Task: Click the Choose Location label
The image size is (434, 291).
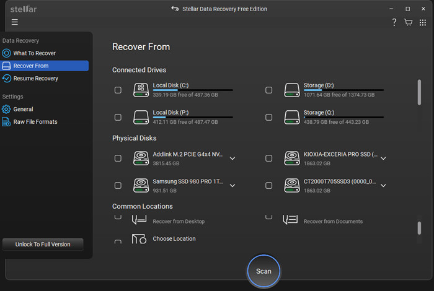Action: pyautogui.click(x=174, y=239)
